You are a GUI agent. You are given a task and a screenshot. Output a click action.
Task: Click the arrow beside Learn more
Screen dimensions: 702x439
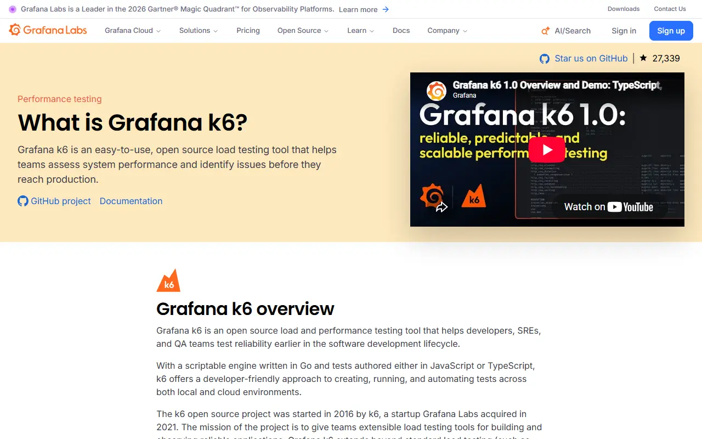point(386,9)
